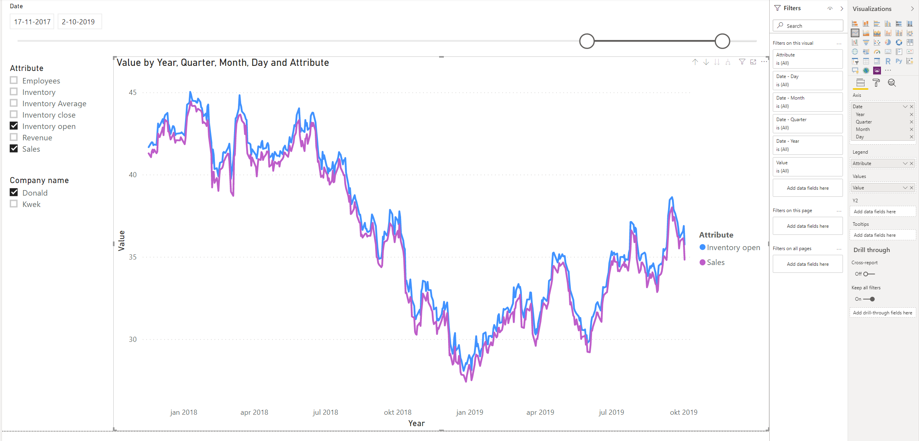Click the start date field 17-11-2017

point(32,22)
